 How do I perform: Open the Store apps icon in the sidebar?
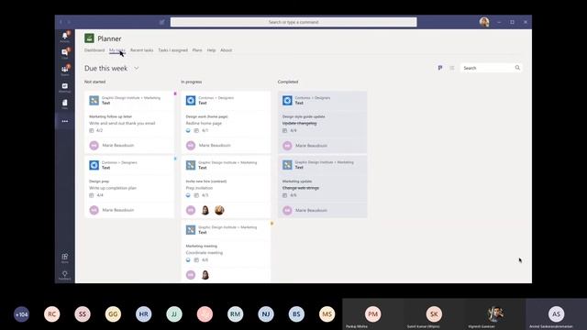(x=65, y=258)
